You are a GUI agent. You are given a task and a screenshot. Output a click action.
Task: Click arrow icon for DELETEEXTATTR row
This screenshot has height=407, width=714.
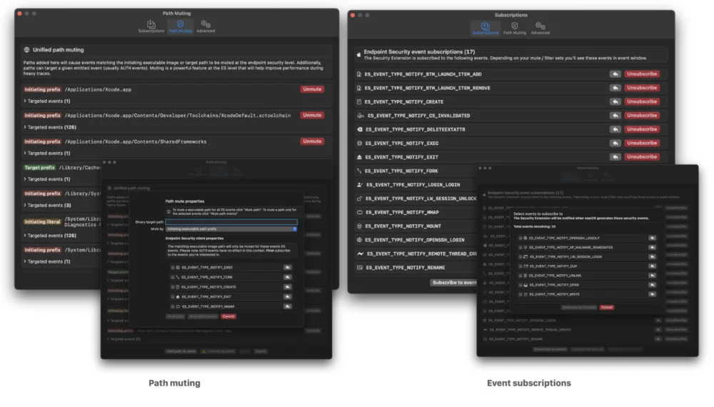click(615, 129)
